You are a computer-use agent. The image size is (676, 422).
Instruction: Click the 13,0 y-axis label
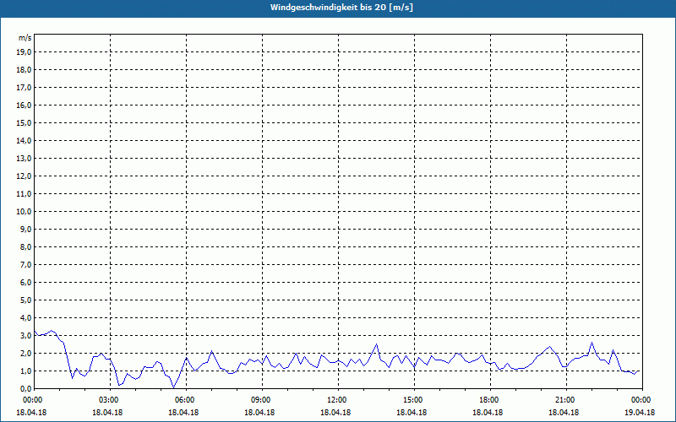(x=24, y=158)
